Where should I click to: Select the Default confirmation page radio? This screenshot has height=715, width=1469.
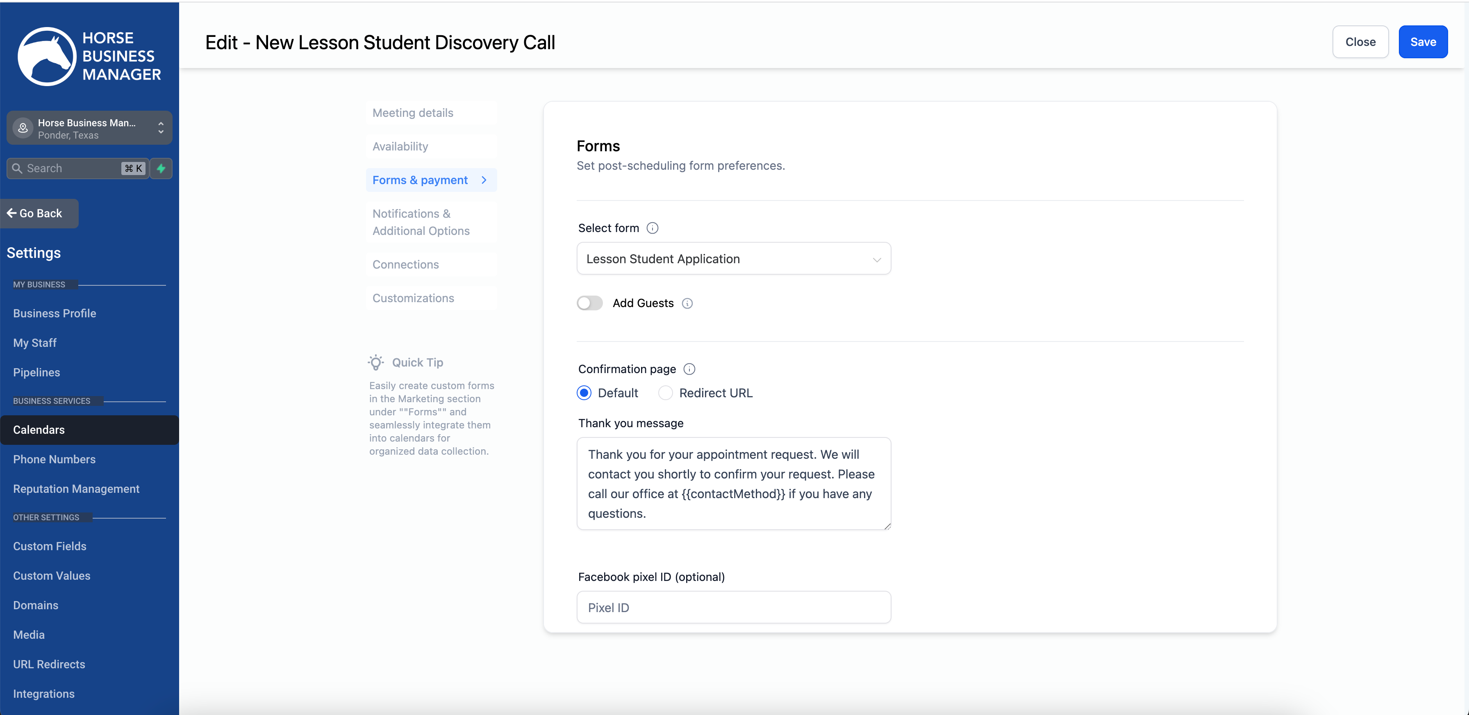pos(584,393)
